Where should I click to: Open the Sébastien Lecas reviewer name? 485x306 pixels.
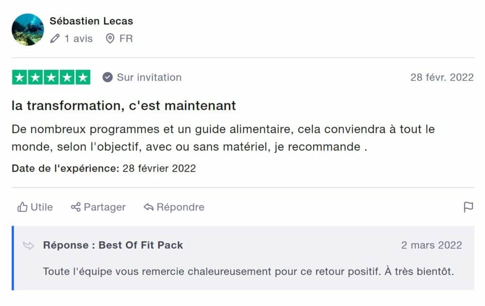(91, 21)
